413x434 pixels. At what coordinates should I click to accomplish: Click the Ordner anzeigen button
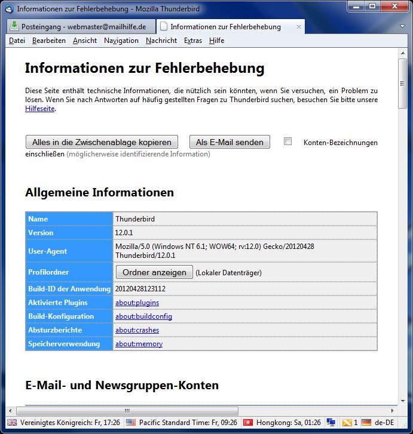[154, 272]
